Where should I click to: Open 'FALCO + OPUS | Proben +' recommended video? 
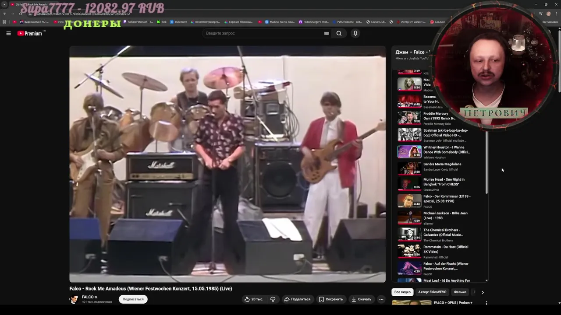[x=453, y=303]
